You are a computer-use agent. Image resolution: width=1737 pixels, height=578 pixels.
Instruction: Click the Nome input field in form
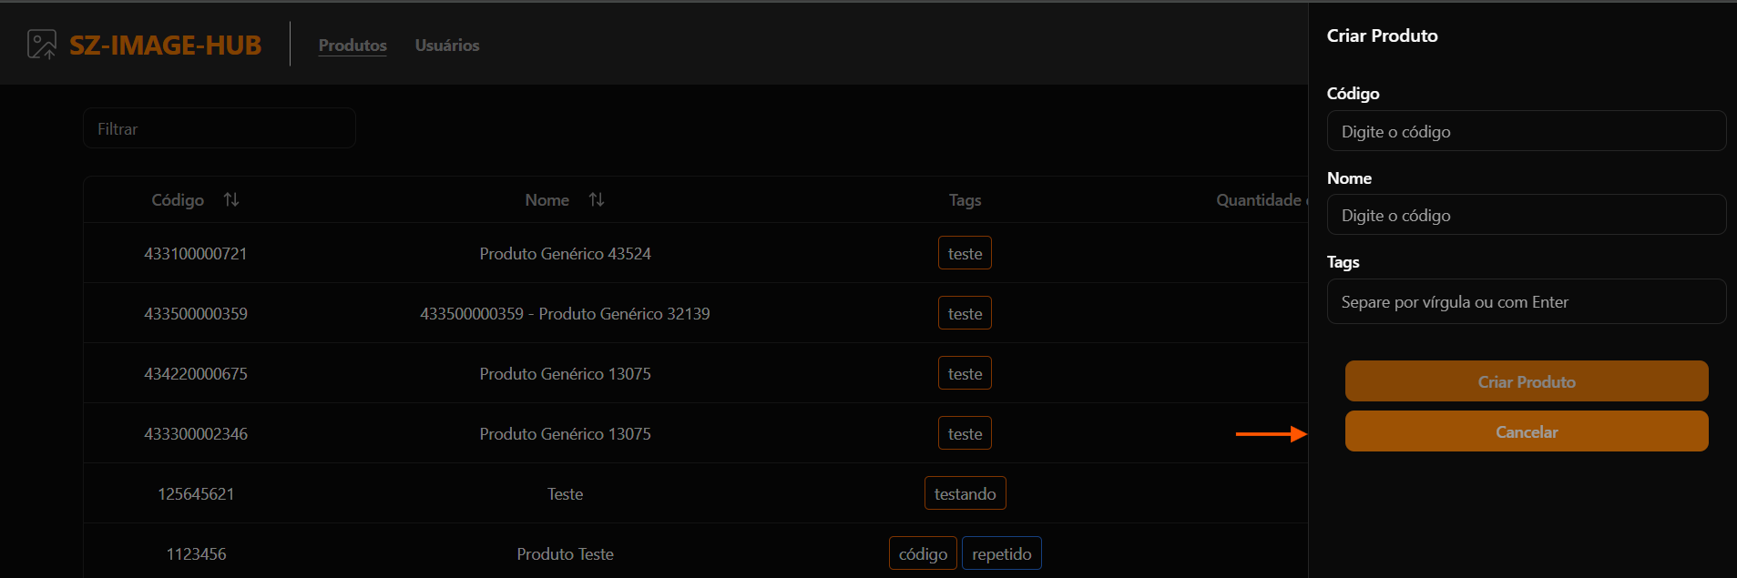click(x=1526, y=216)
